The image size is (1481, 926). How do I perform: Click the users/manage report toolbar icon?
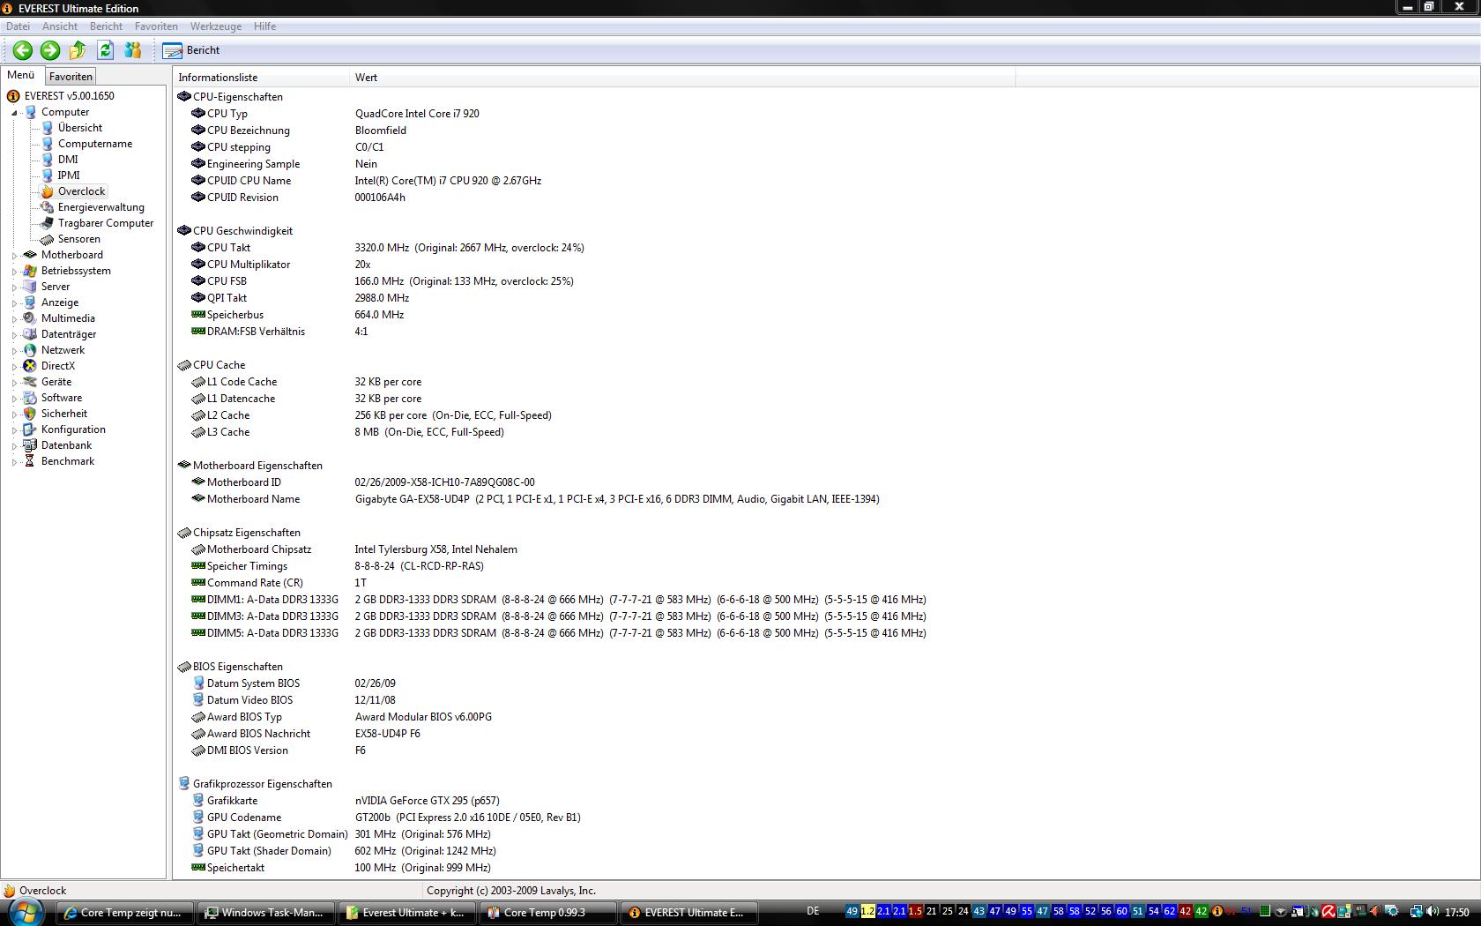[x=133, y=50]
